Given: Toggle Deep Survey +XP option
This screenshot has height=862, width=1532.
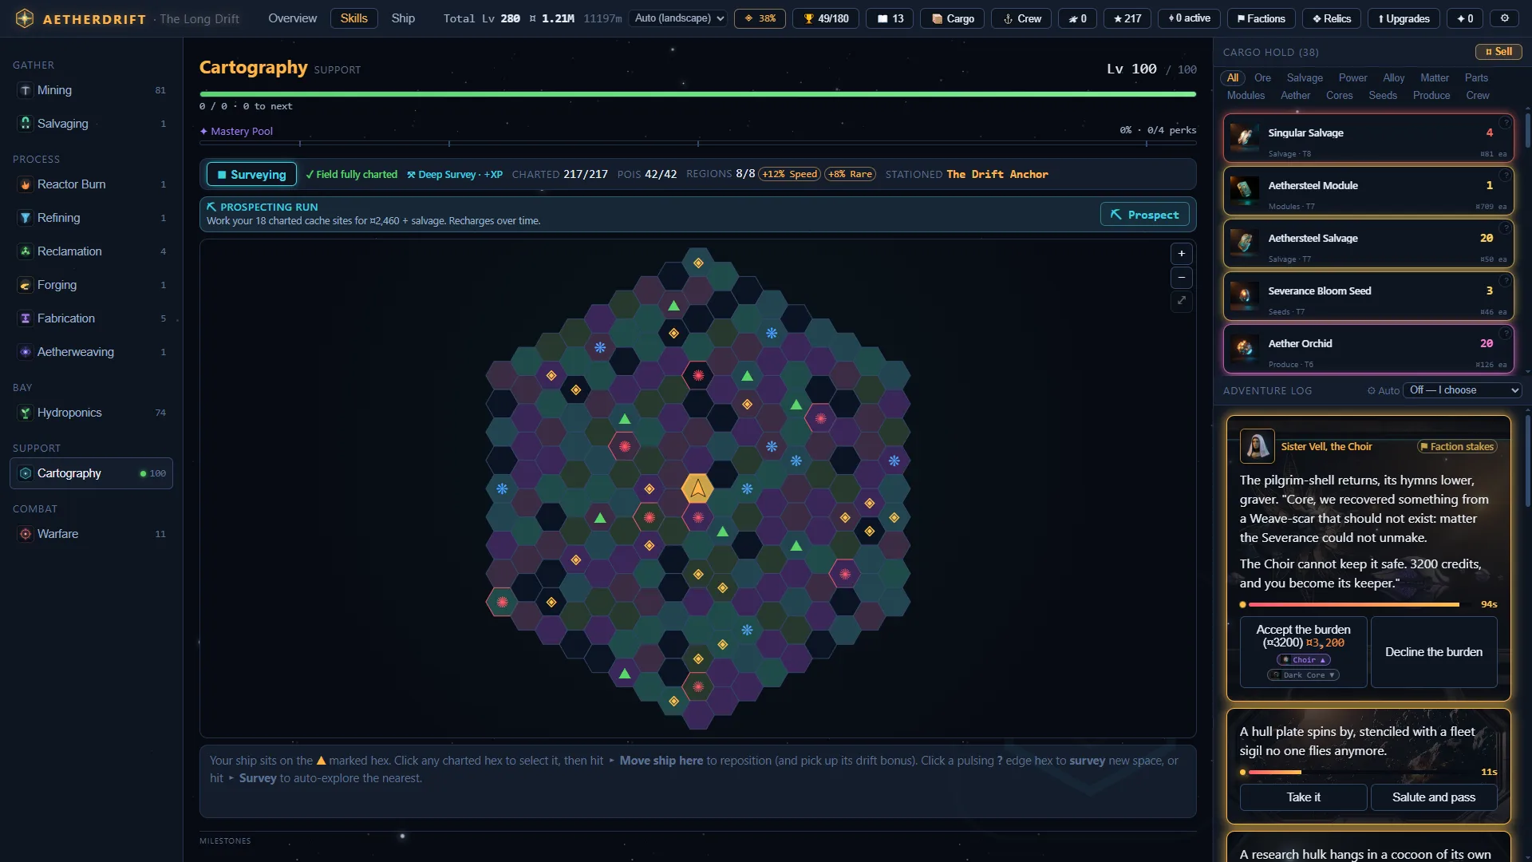Looking at the screenshot, I should point(455,174).
